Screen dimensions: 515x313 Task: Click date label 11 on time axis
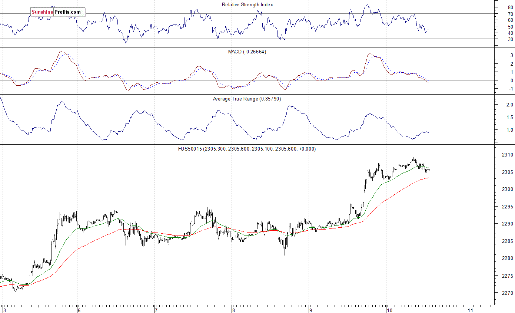(x=471, y=310)
